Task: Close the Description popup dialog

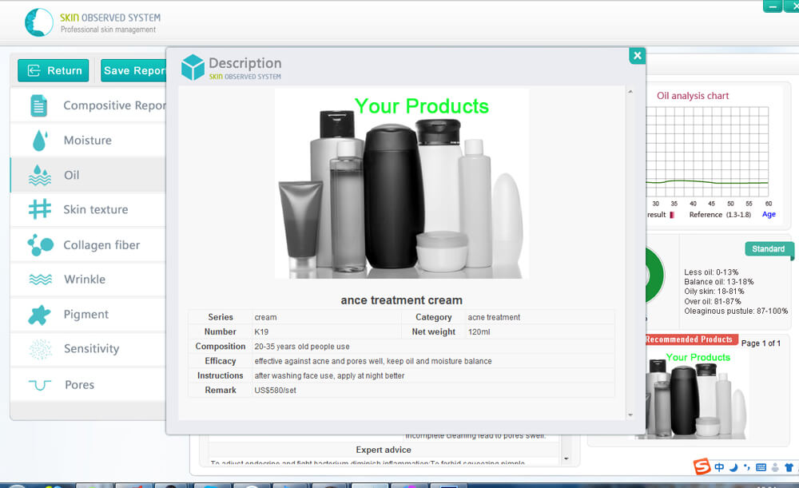Action: click(637, 55)
